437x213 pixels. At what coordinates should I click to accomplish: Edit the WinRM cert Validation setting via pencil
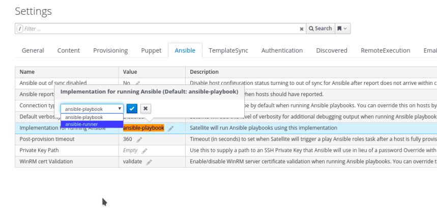pyautogui.click(x=149, y=162)
